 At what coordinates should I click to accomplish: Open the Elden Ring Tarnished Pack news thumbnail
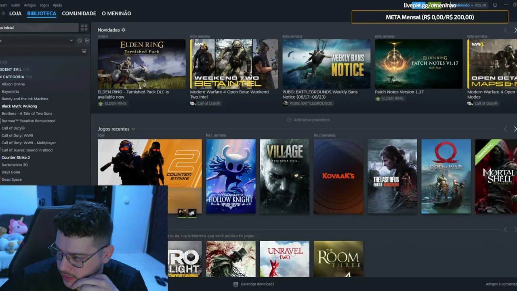click(142, 64)
